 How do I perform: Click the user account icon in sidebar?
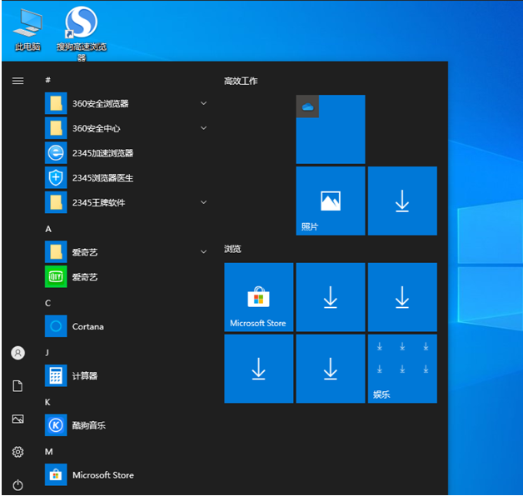click(x=17, y=353)
